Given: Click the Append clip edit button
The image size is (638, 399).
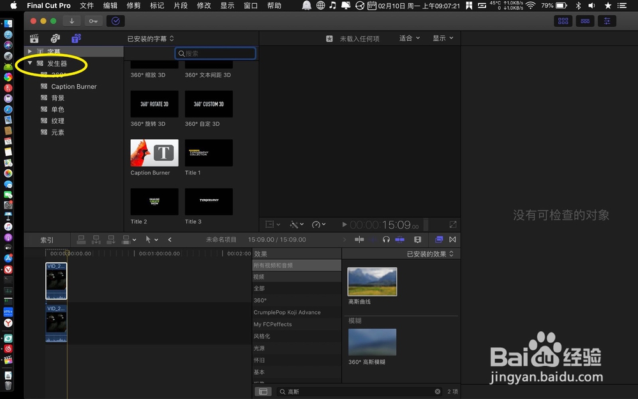Looking at the screenshot, I should pos(110,239).
